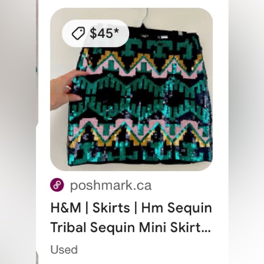Click the price tag icon
This screenshot has height=264, width=264.
point(78,33)
